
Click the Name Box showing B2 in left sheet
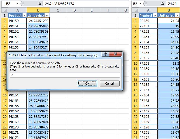point(8,4)
